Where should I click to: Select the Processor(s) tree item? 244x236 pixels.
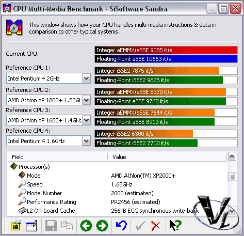[x=34, y=167]
